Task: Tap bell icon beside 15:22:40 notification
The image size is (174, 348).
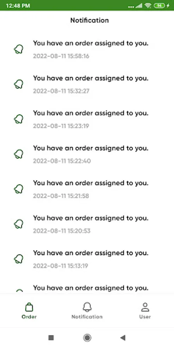Action: coord(19,154)
